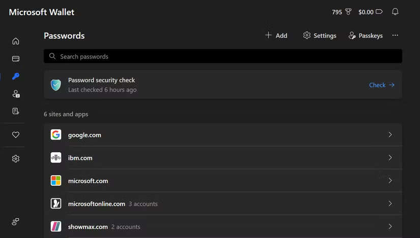Select the showmax.com text
420x238 pixels.
click(x=88, y=227)
